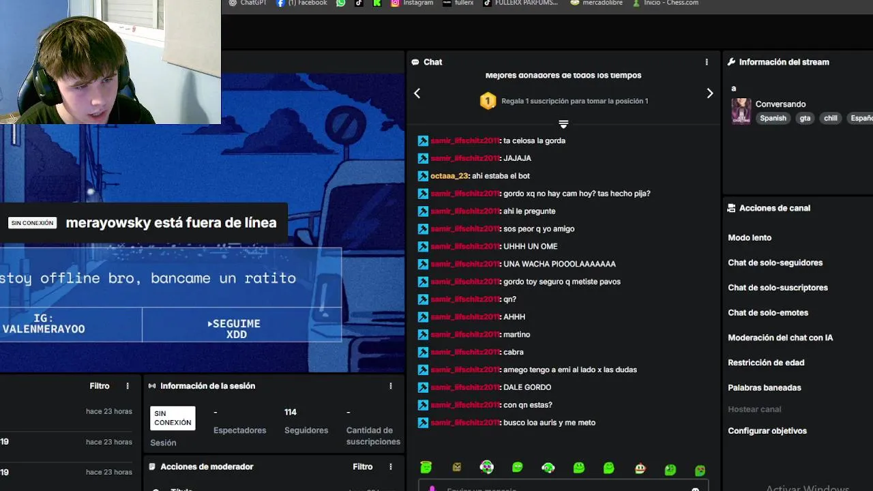
Task: Select the chill tag
Action: (830, 118)
